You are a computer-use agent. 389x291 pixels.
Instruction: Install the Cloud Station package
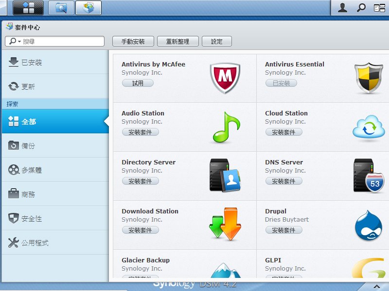(x=284, y=132)
